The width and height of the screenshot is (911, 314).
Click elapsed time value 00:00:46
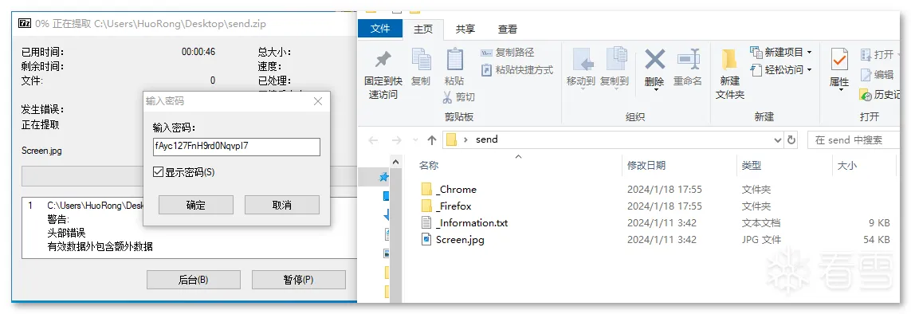(198, 53)
